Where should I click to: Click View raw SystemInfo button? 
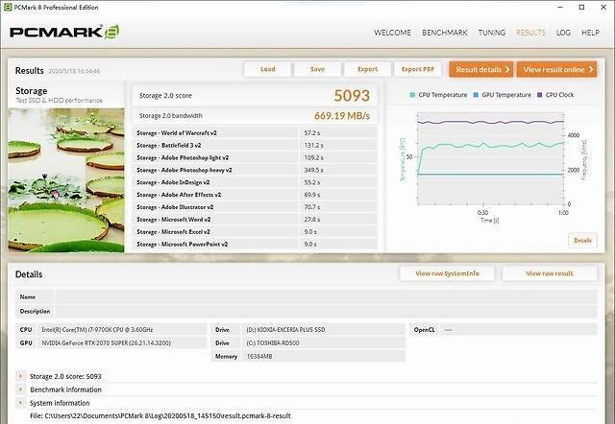coord(447,273)
